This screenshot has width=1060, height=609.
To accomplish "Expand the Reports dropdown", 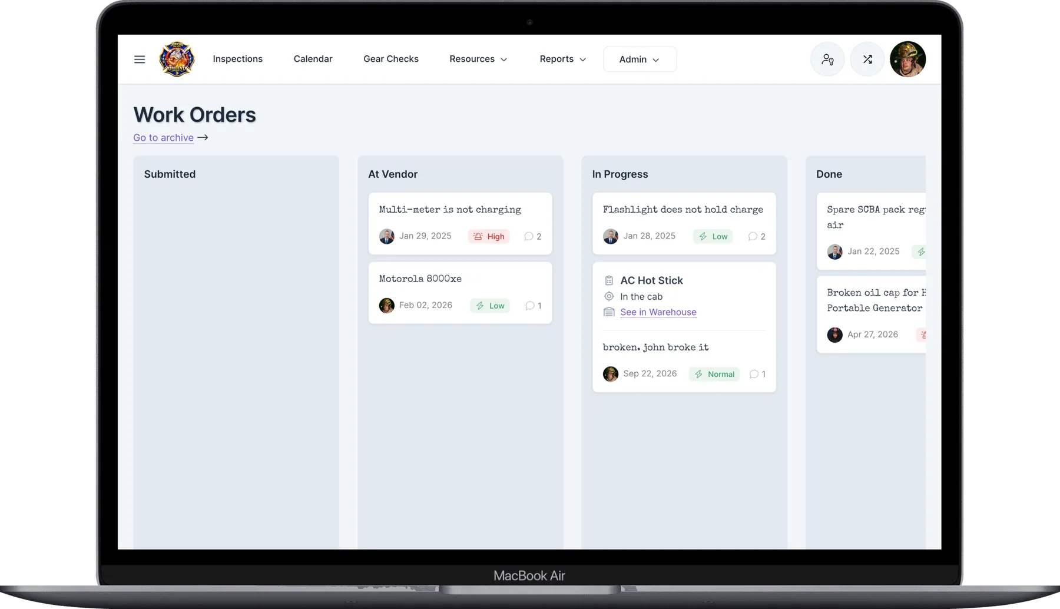I will (563, 59).
